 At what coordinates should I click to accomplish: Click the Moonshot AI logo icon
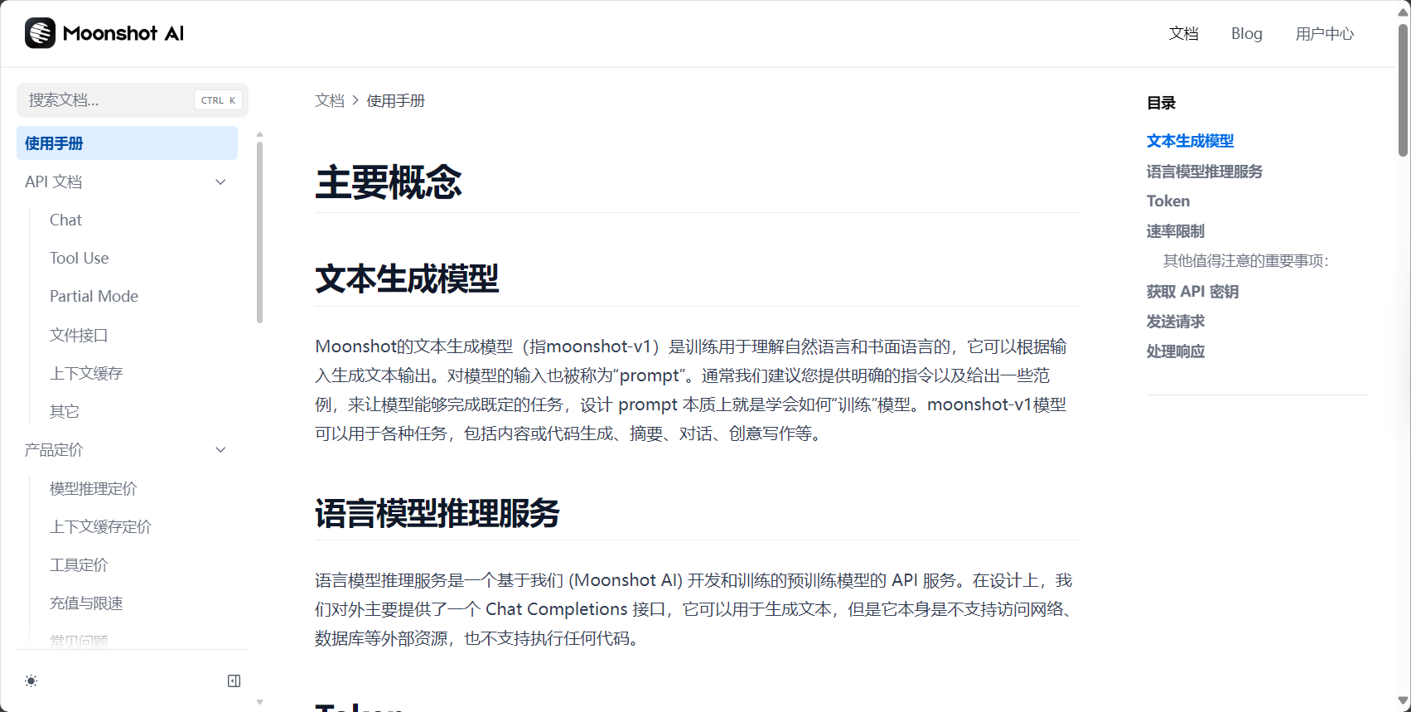40,33
